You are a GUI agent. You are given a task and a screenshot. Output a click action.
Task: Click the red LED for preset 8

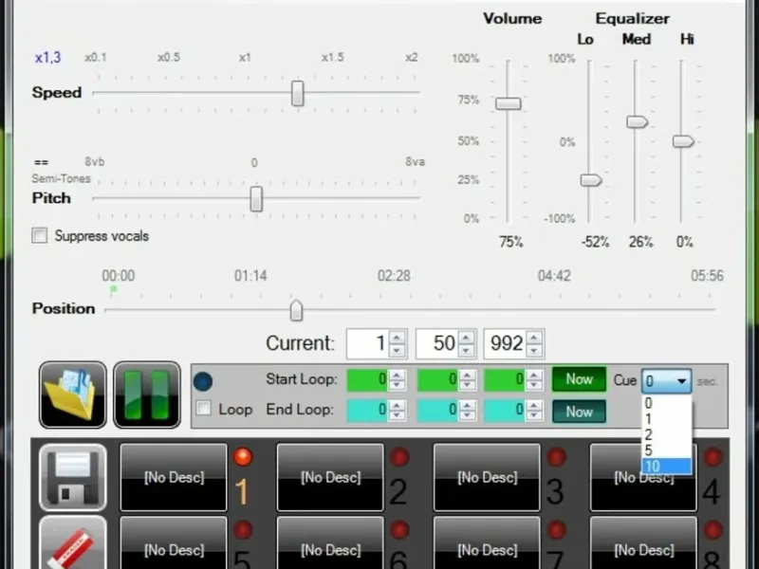(713, 530)
